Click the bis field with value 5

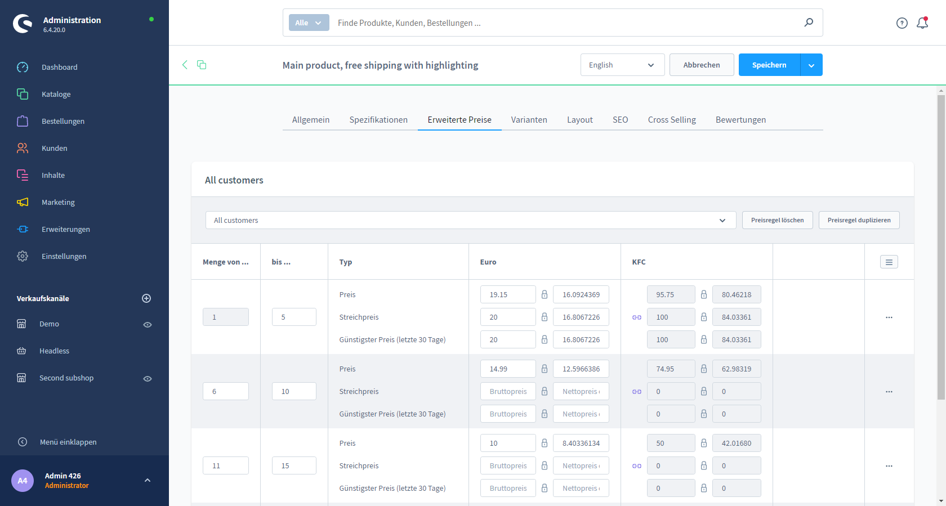click(x=294, y=317)
